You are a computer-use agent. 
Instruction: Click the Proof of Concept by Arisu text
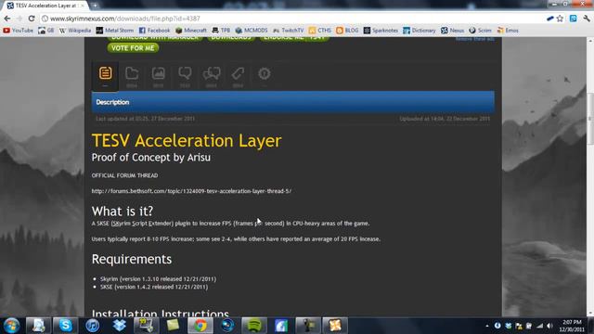tap(150, 157)
